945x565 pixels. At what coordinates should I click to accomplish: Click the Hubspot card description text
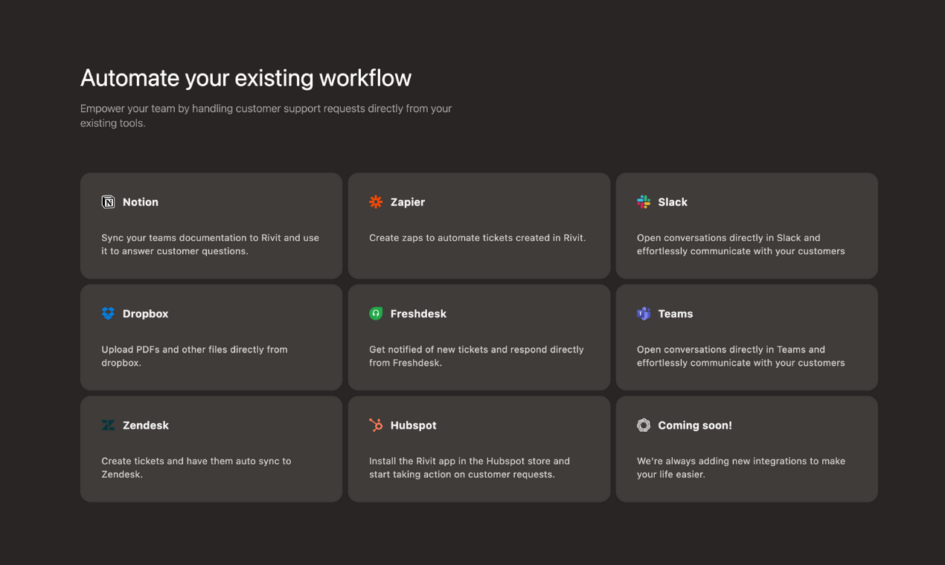tap(469, 468)
